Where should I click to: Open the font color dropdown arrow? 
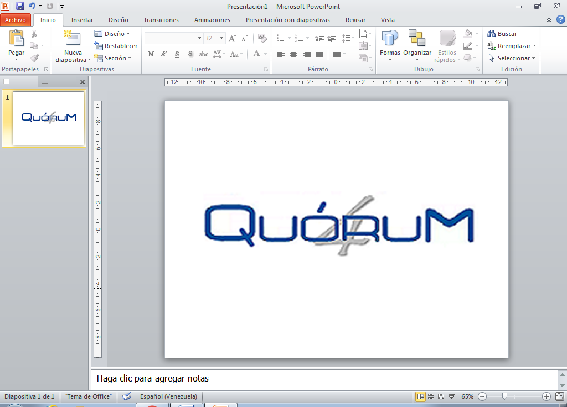click(265, 54)
